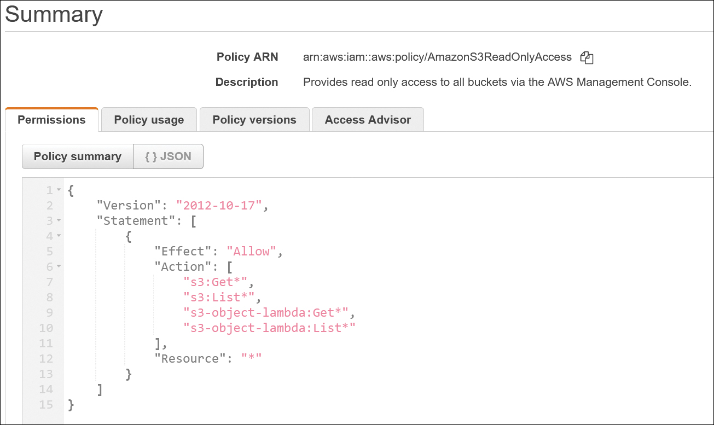Open the Policy versions tab
The height and width of the screenshot is (425, 714).
[254, 120]
